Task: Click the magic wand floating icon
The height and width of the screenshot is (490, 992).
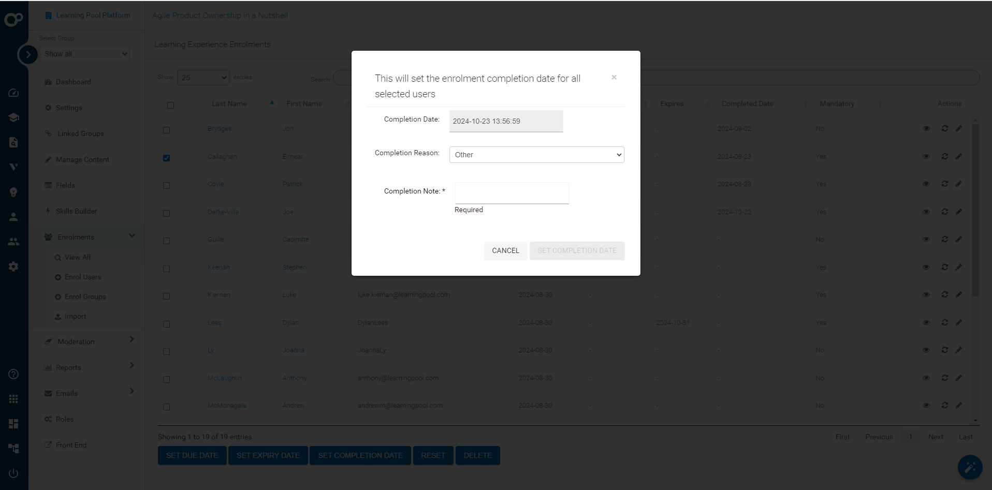Action: click(x=969, y=467)
